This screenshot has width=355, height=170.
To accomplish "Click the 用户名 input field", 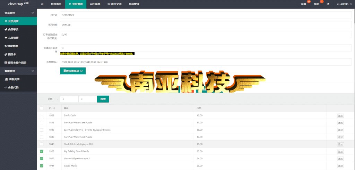I will pos(206,15).
